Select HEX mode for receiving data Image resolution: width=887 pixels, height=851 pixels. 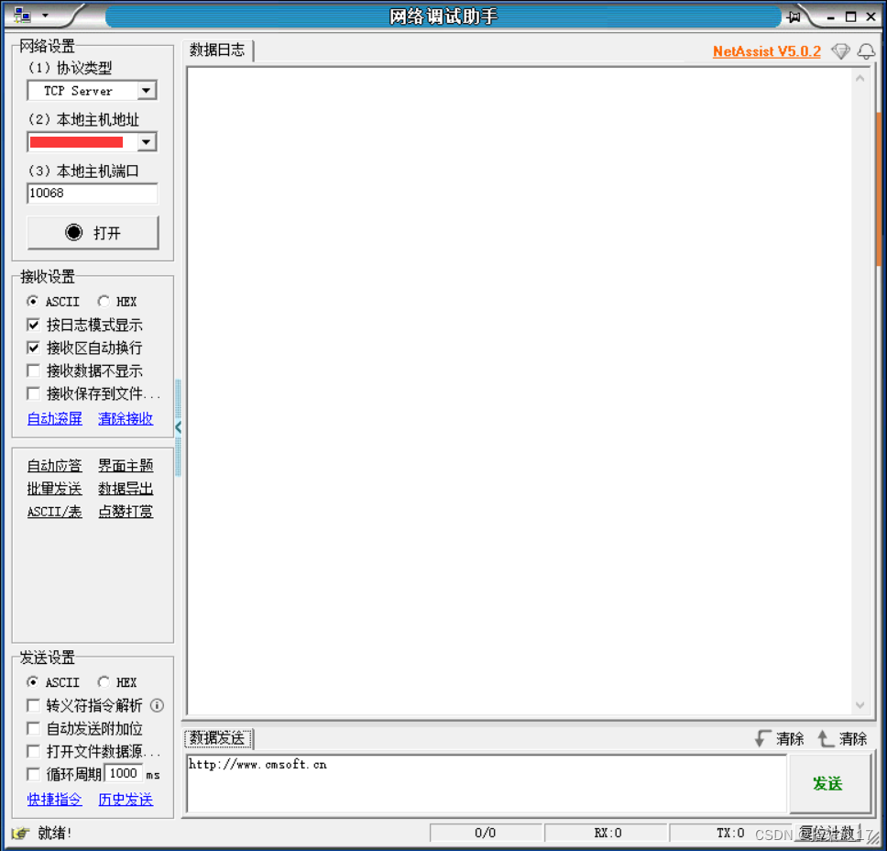[105, 302]
